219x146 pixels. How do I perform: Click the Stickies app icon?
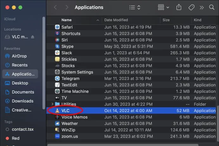(x=57, y=59)
